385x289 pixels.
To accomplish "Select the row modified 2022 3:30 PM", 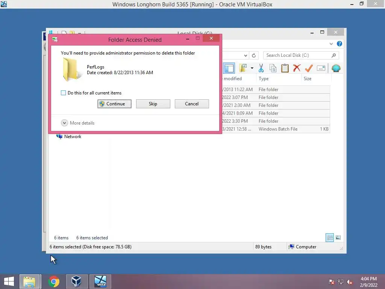I will click(276, 121).
